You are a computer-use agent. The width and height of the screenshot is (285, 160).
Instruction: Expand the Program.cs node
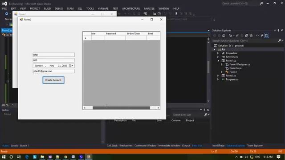click(x=218, y=80)
